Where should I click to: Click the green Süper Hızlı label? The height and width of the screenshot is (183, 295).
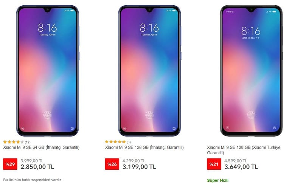[x=218, y=181]
